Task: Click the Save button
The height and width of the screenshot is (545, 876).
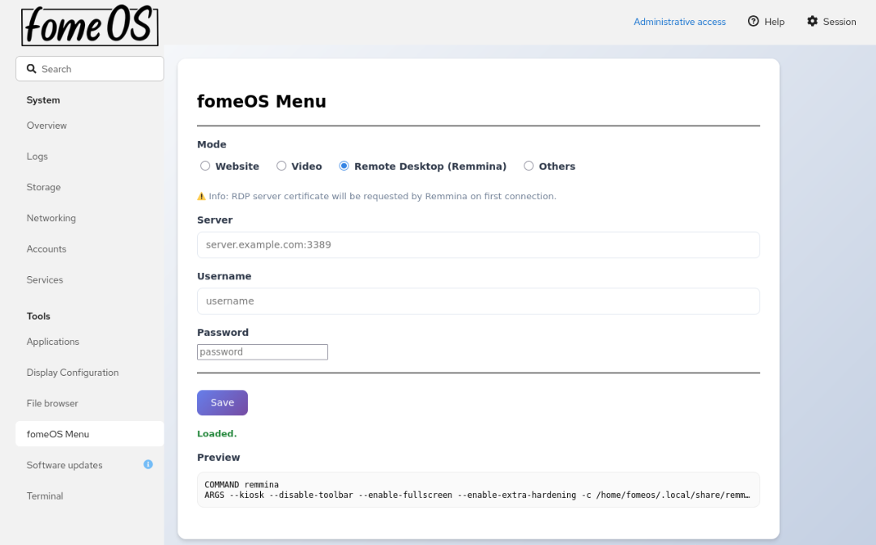Action: (x=222, y=402)
